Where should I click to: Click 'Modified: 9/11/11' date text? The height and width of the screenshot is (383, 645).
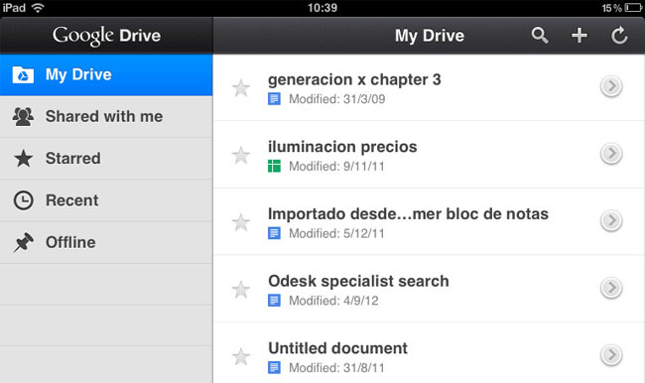coord(336,167)
